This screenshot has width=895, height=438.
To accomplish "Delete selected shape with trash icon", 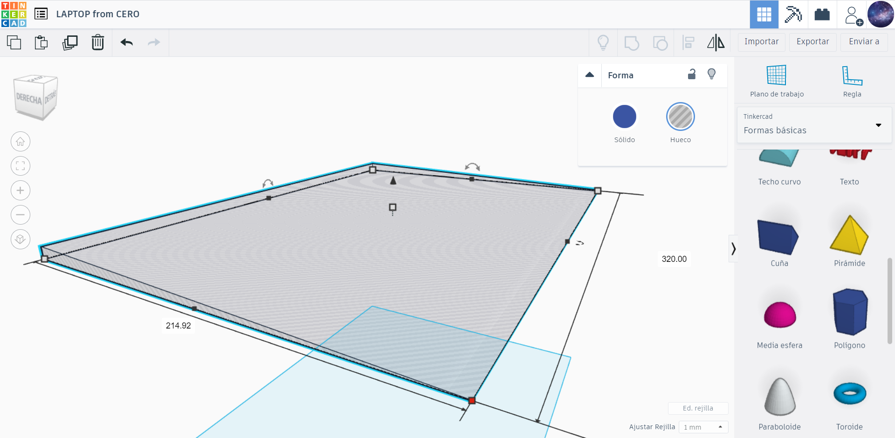I will [98, 42].
